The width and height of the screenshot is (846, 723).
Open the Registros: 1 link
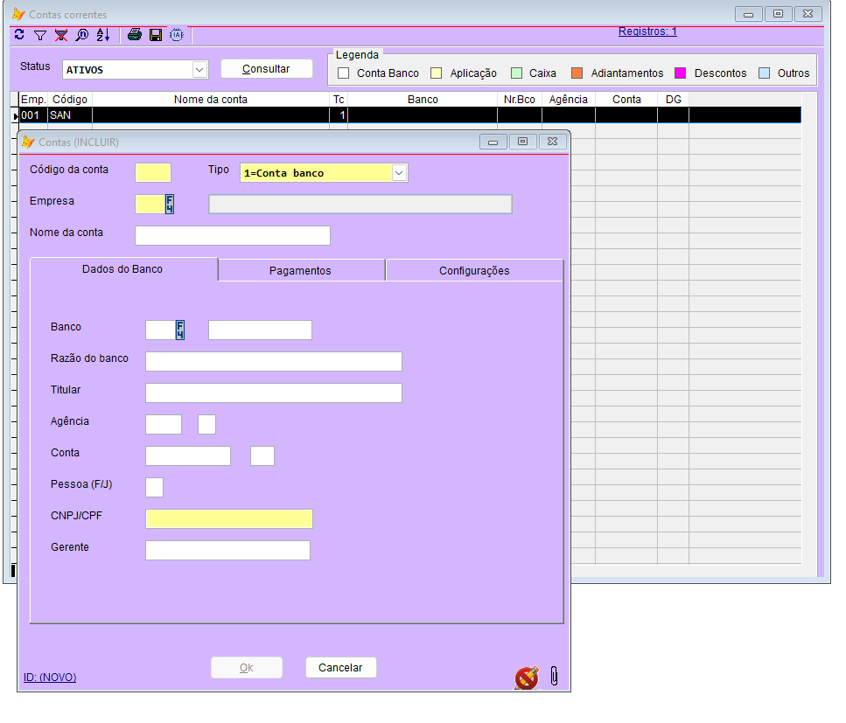647,31
